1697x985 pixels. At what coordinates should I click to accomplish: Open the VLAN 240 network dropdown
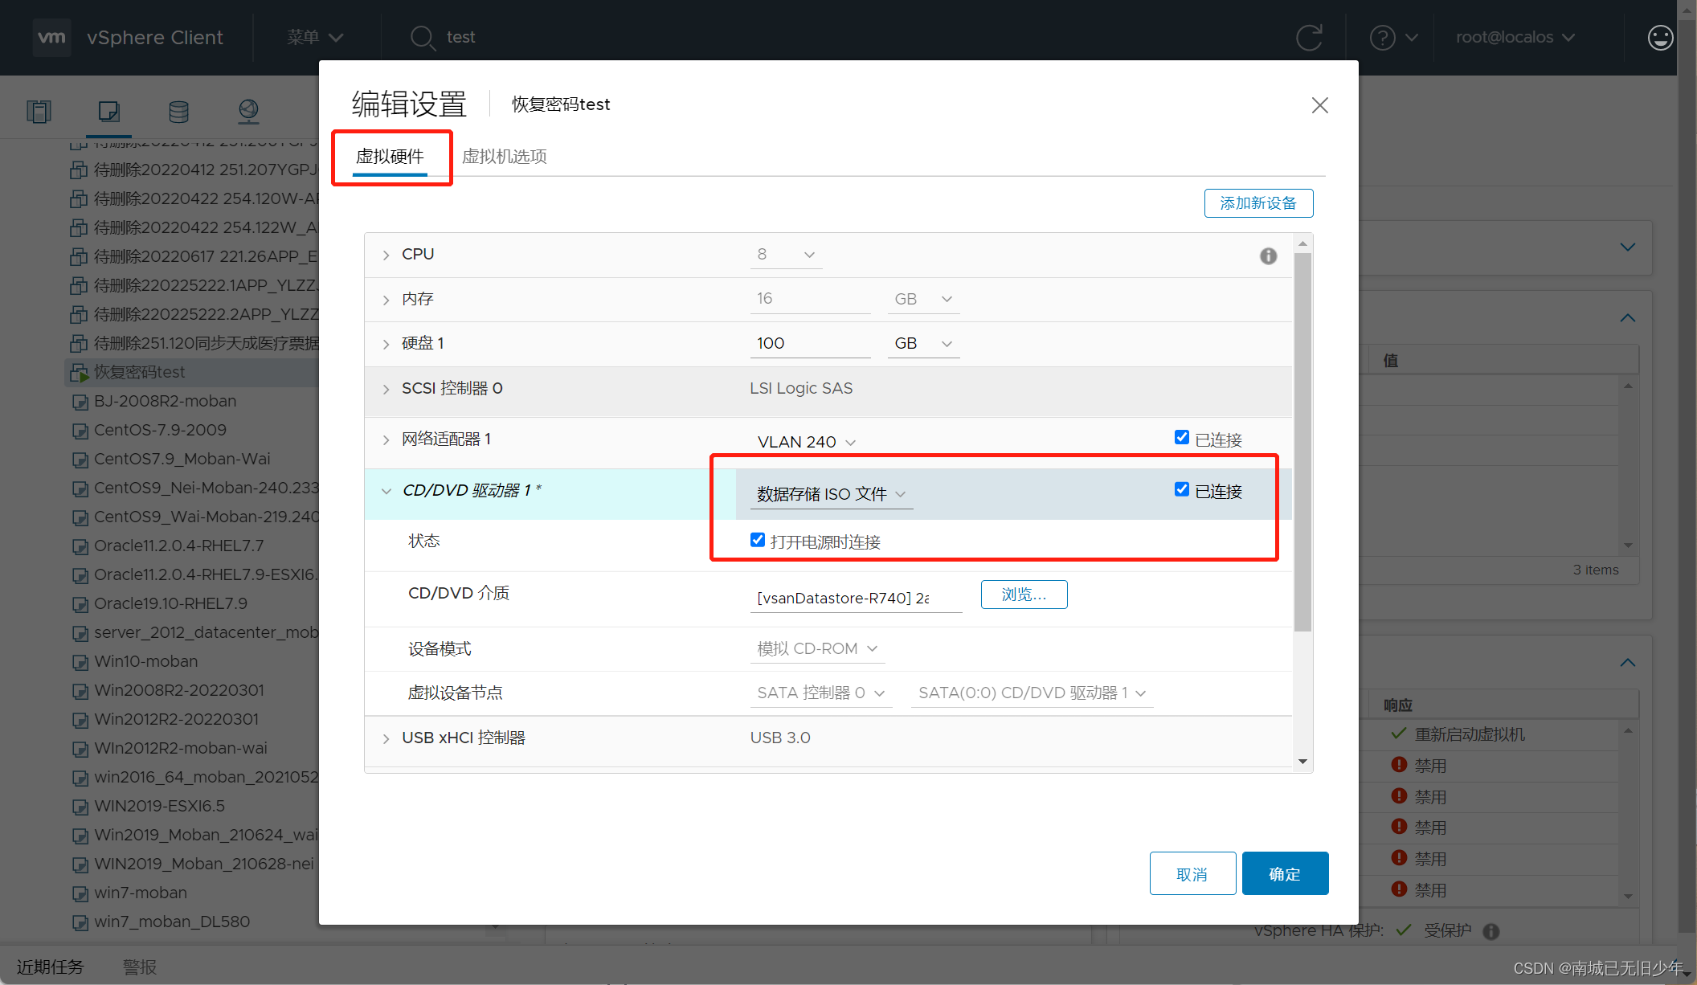tap(806, 442)
